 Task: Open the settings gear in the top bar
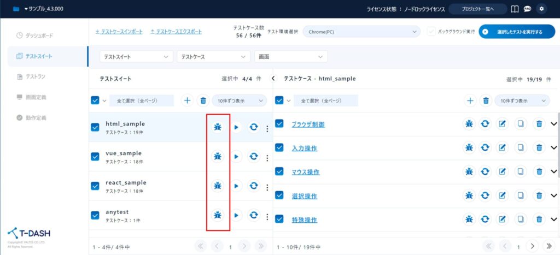click(x=542, y=9)
